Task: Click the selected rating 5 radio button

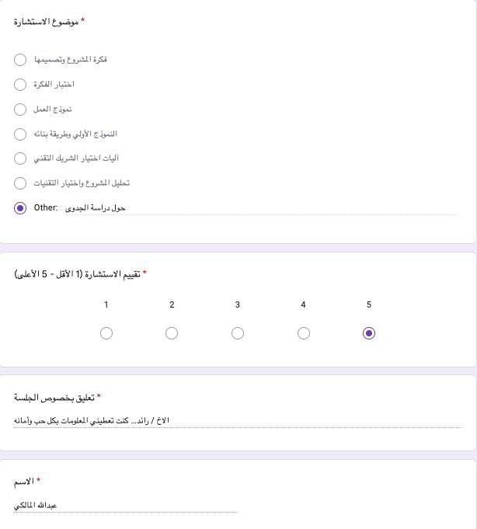Action: [369, 333]
